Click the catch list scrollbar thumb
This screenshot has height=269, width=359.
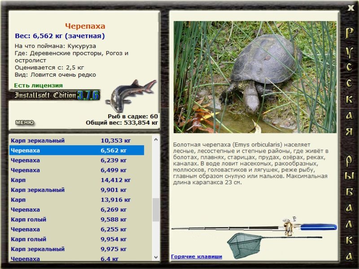coord(156,210)
